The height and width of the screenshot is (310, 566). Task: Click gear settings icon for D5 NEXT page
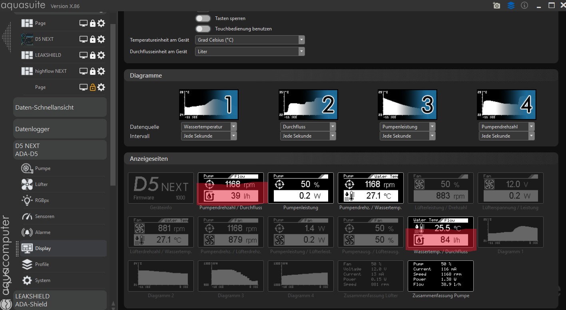click(x=101, y=39)
